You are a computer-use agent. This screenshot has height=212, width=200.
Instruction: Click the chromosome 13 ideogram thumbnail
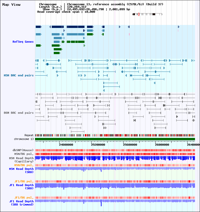tap(147, 14)
